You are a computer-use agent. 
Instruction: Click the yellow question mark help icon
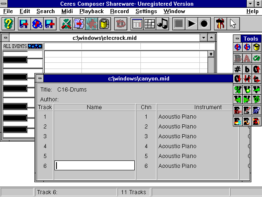(9, 23)
